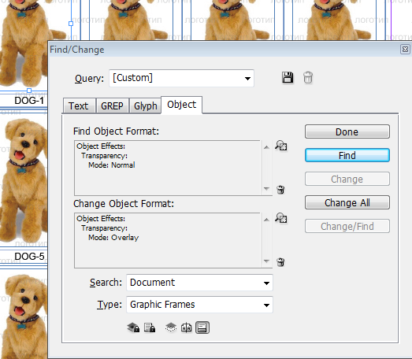This screenshot has width=412, height=359.
Task: Clear Change Object Format attributes trash icon
Action: click(x=280, y=262)
